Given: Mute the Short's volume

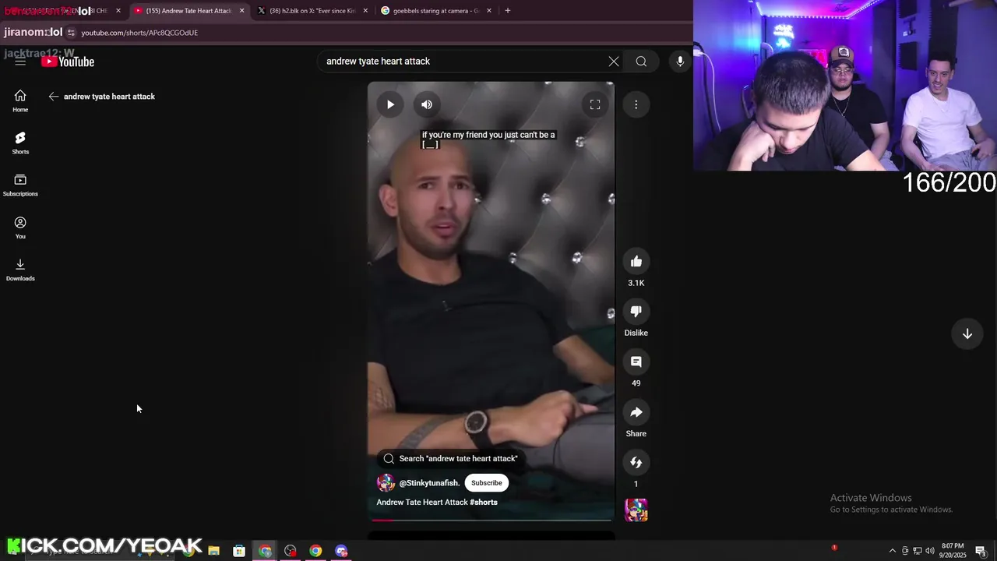Looking at the screenshot, I should (427, 104).
